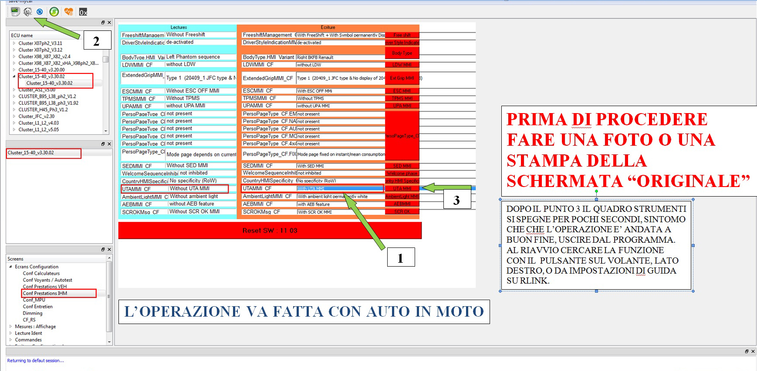757x371 pixels.
Task: Toggle expert mode with the face icon
Action: [27, 12]
